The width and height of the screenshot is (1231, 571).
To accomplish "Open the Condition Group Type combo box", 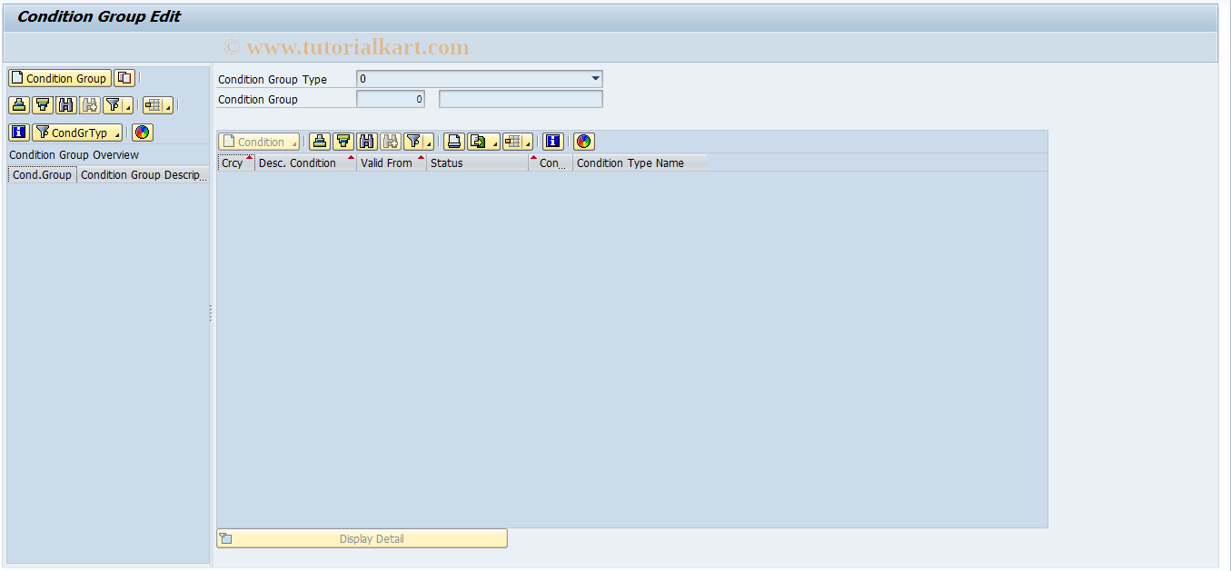I will [479, 79].
